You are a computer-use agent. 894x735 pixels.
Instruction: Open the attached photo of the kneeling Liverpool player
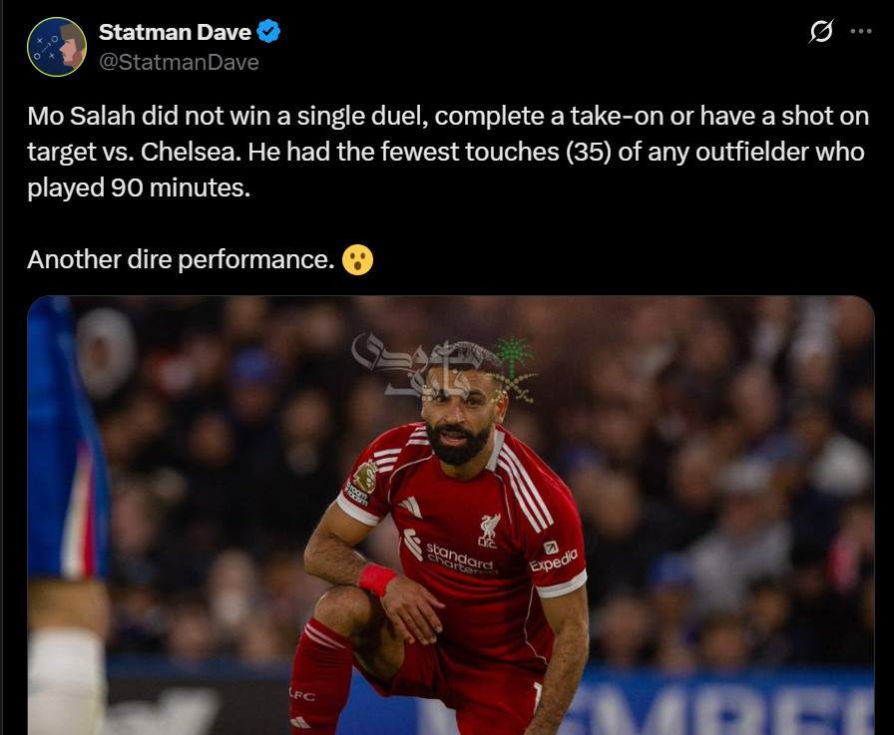pos(451,515)
